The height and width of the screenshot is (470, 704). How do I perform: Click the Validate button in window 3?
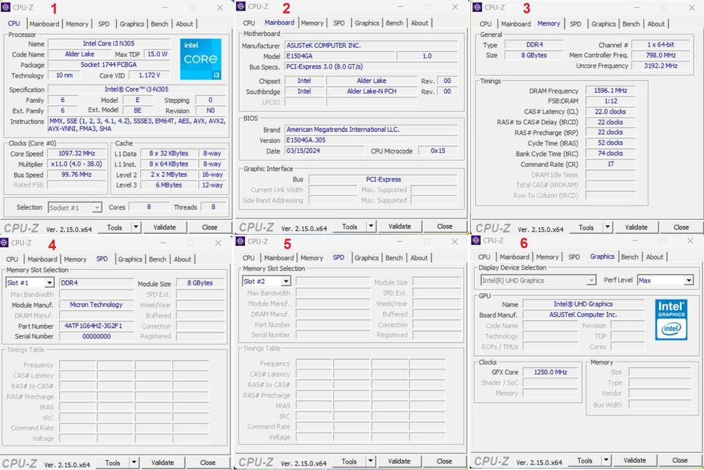click(x=636, y=228)
